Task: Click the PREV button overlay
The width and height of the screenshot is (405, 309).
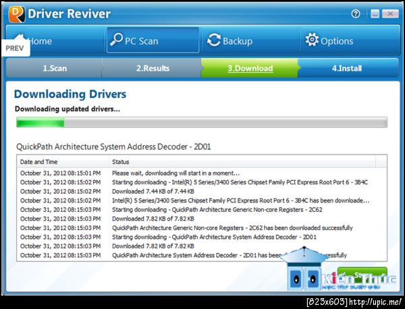Action: click(x=16, y=49)
